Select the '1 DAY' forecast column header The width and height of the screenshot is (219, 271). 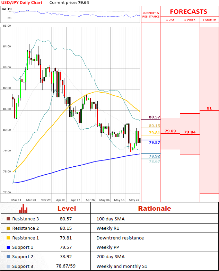(170, 20)
